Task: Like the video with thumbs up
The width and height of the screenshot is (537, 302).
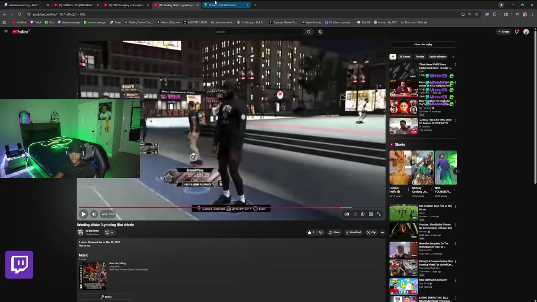Action: coord(311,232)
